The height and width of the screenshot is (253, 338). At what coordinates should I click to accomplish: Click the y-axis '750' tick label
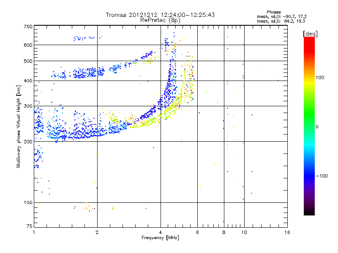pos(28,27)
